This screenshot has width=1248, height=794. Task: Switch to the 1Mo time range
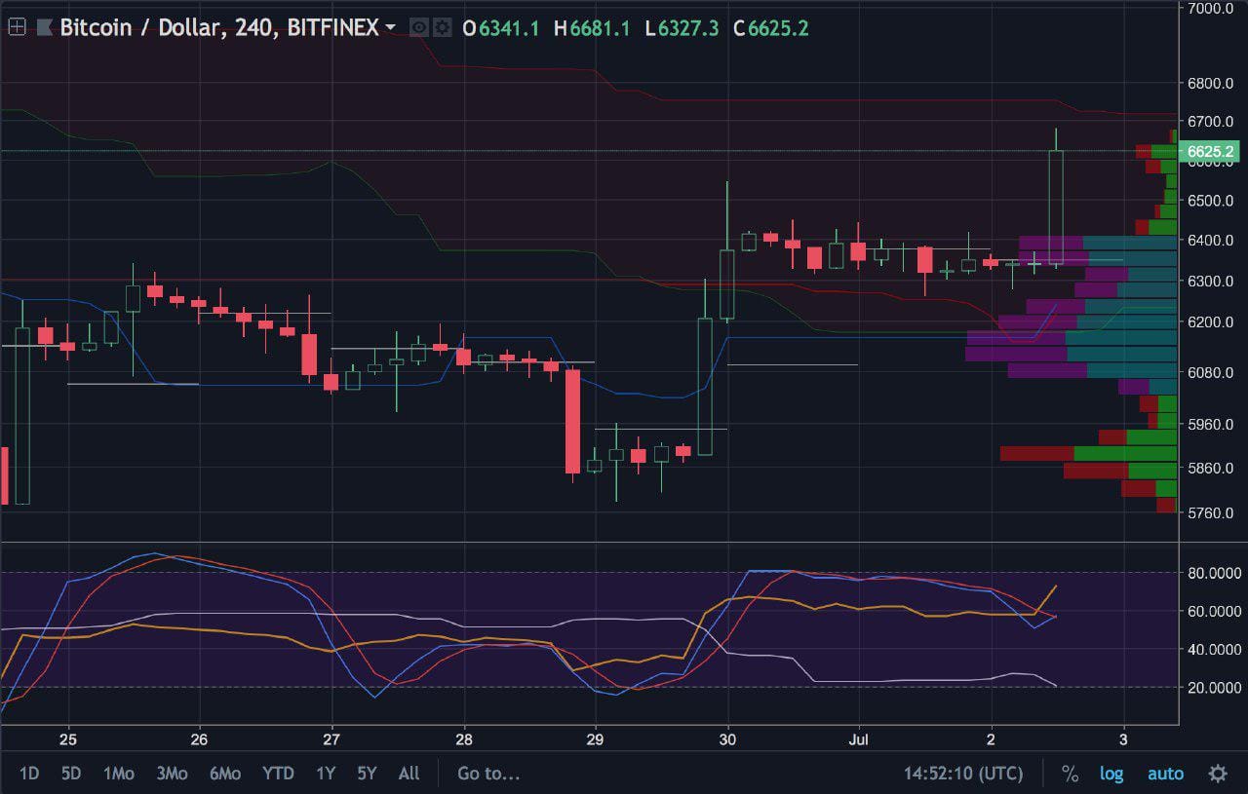point(118,774)
